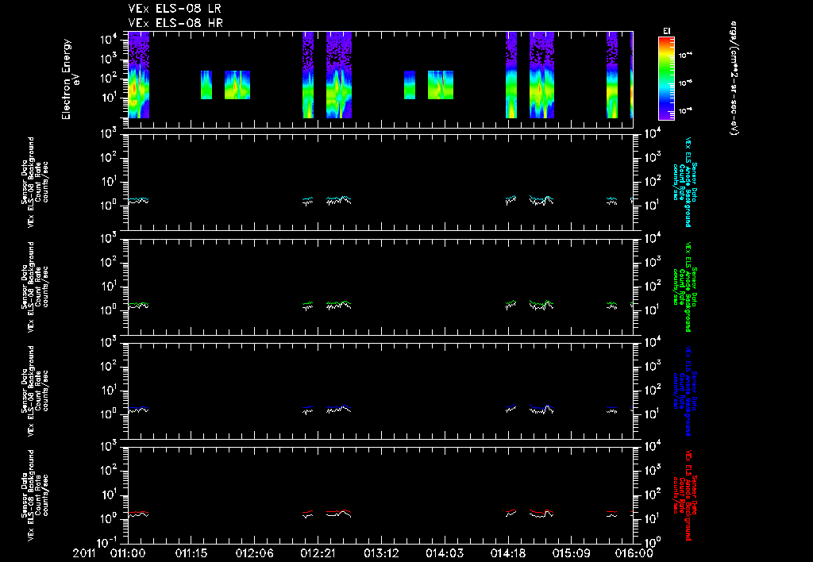813x562 pixels.
Task: Click the right-axis '10^0' label of the red-trace panel
Action: (x=653, y=542)
